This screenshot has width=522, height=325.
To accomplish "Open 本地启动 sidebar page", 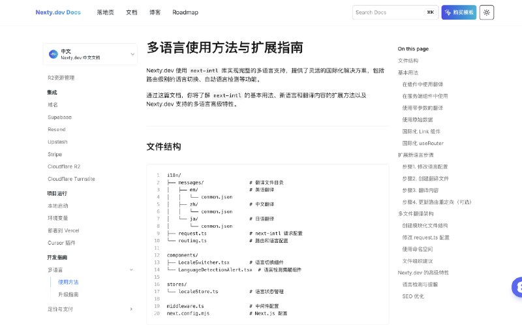I will pos(58,206).
